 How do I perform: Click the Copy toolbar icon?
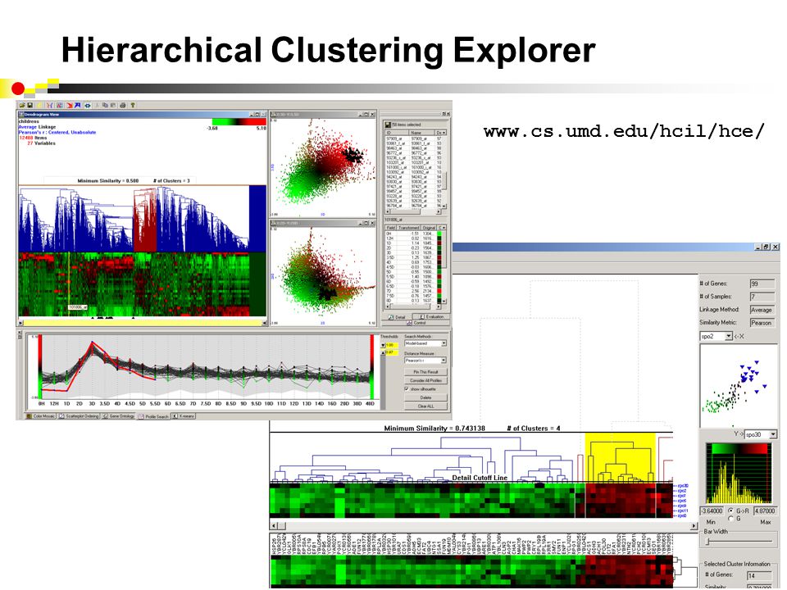point(105,106)
